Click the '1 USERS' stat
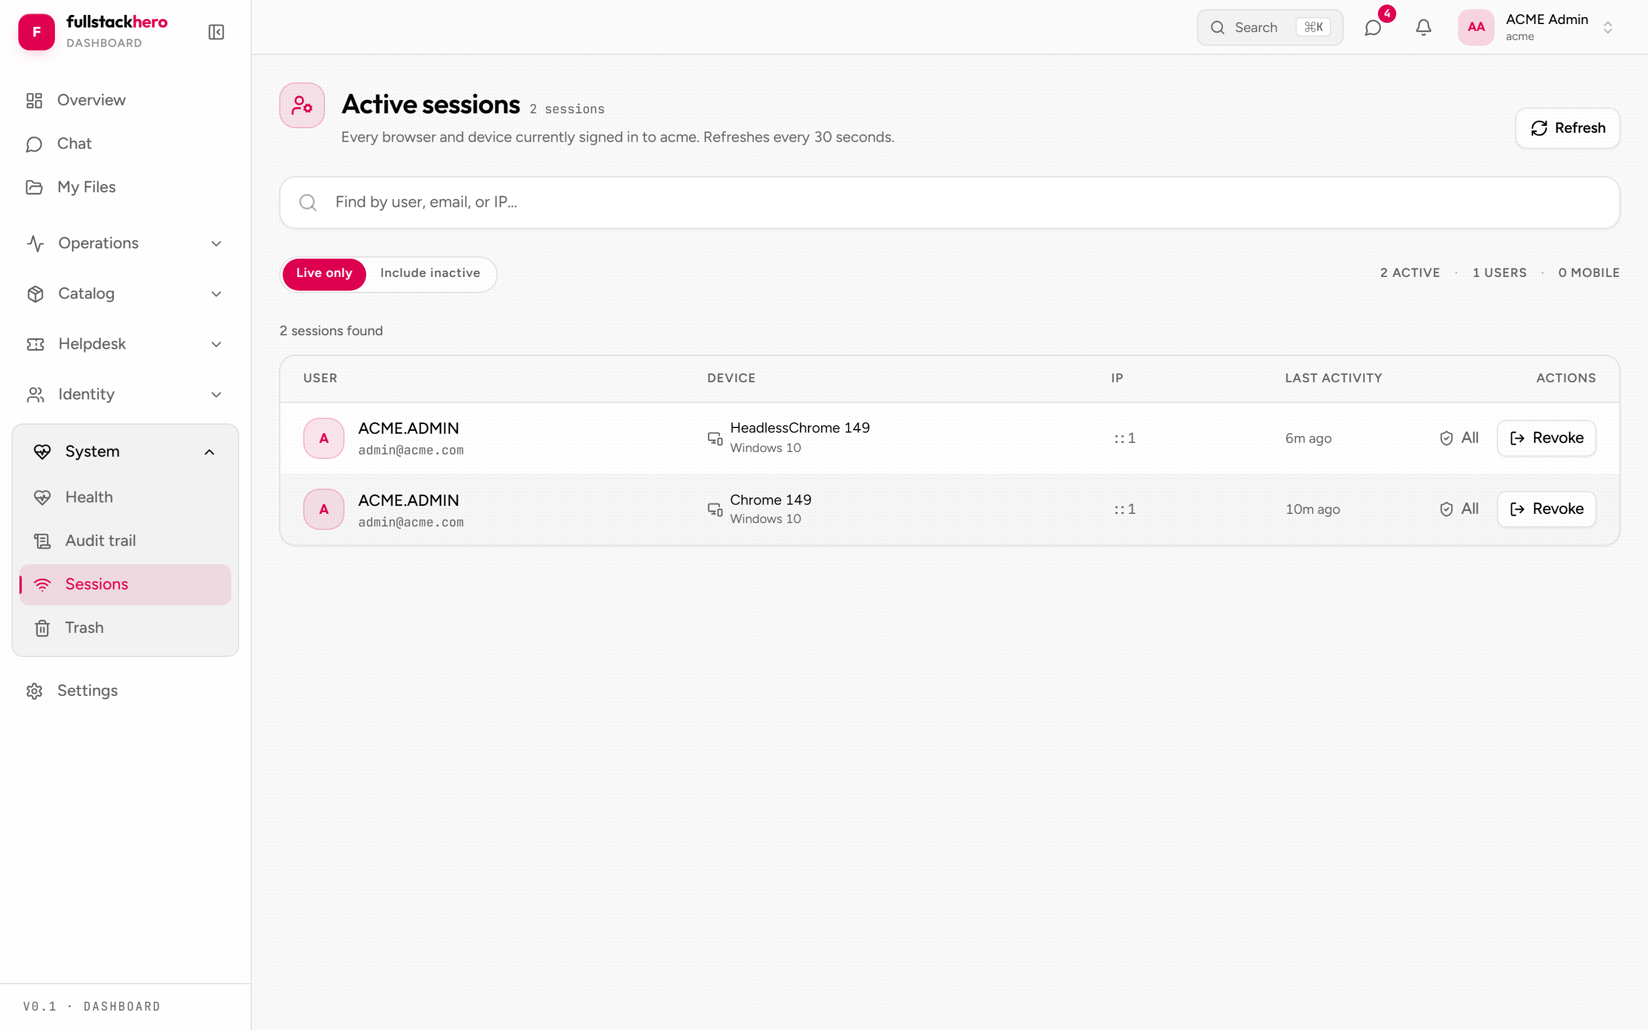Screen dimensions: 1648x1030 tap(1499, 273)
